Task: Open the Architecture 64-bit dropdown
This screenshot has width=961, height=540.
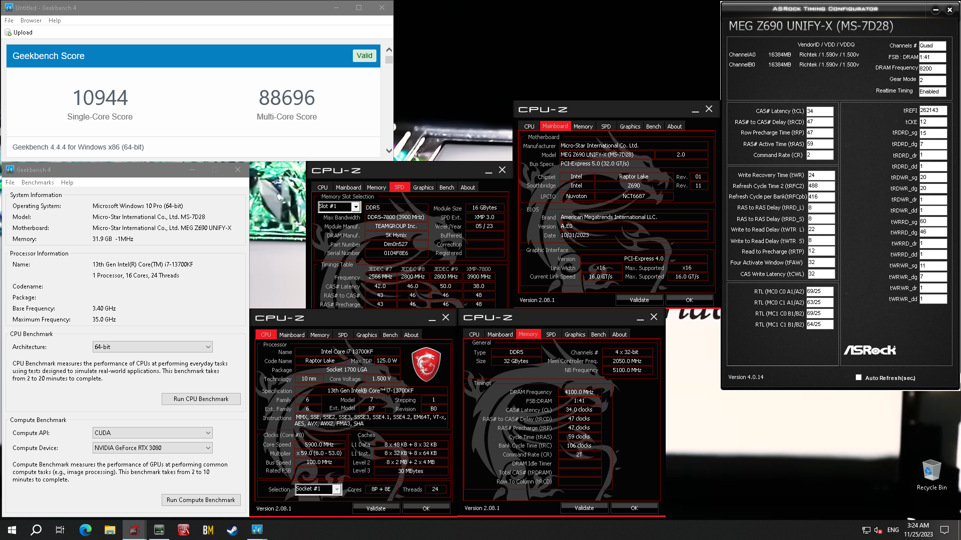Action: 153,347
